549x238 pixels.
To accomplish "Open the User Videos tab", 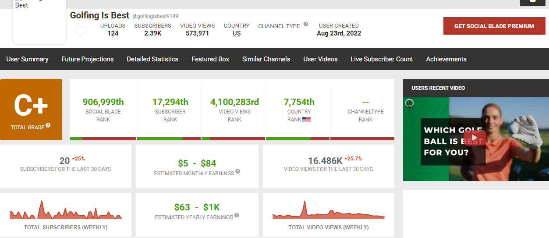I will [x=320, y=59].
